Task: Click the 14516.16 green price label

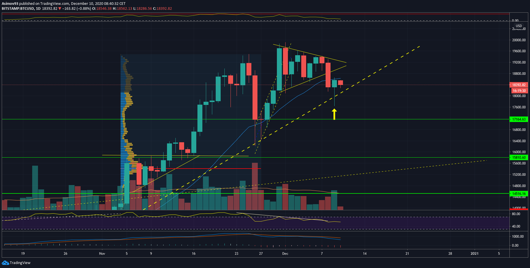Action: tap(519, 194)
